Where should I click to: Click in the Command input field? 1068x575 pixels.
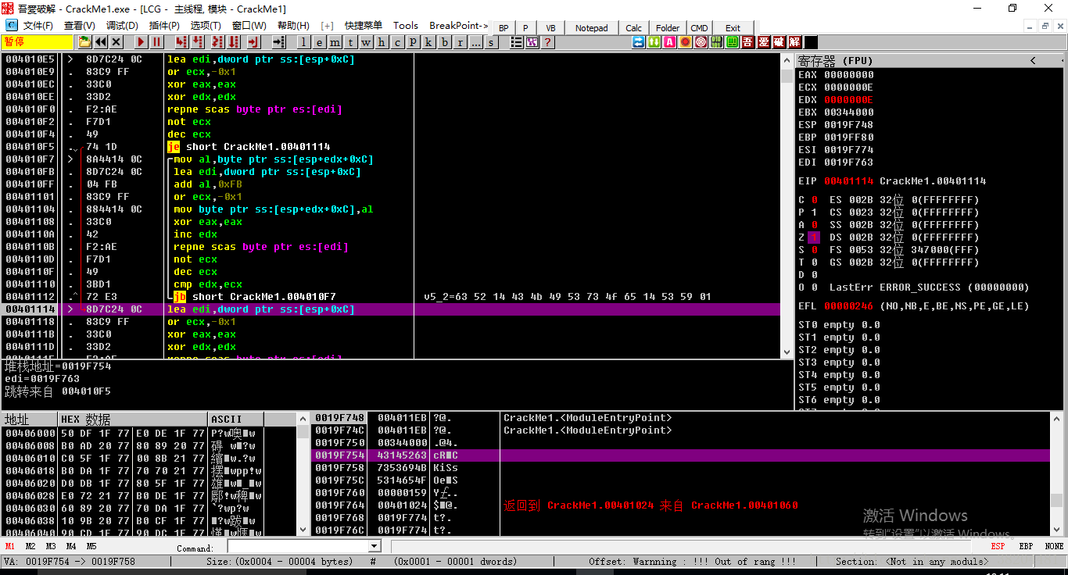(x=298, y=546)
